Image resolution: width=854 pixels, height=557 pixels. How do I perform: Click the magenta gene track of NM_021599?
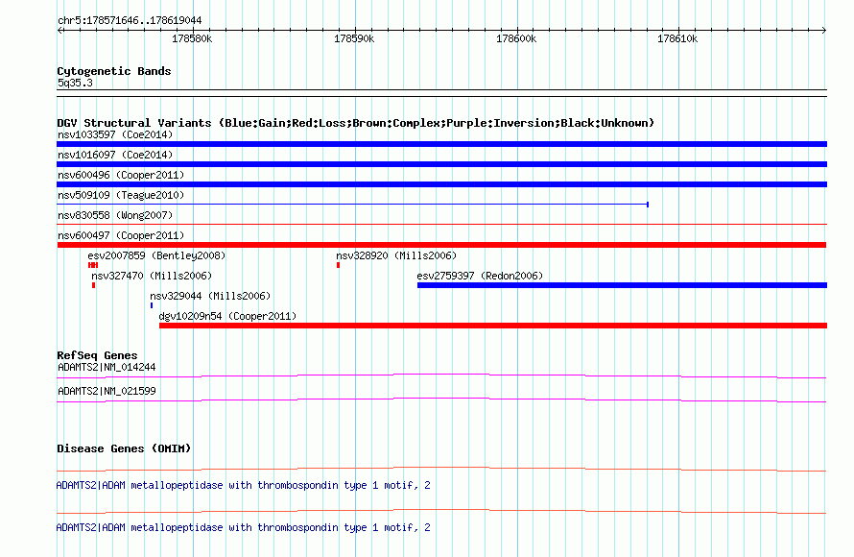point(441,400)
